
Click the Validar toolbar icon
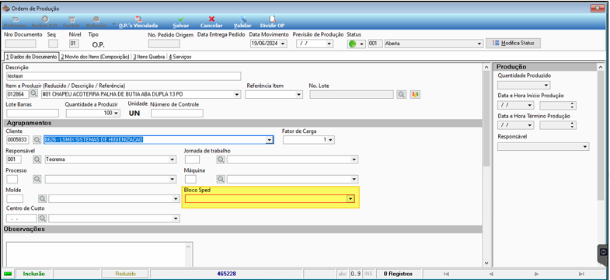tap(242, 19)
